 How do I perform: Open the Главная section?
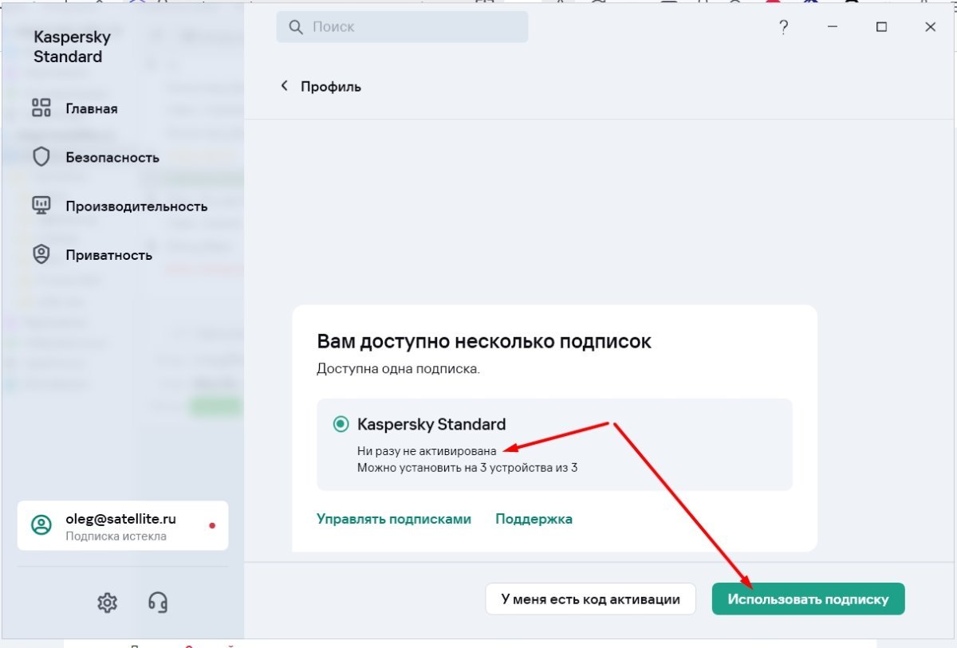[74, 108]
